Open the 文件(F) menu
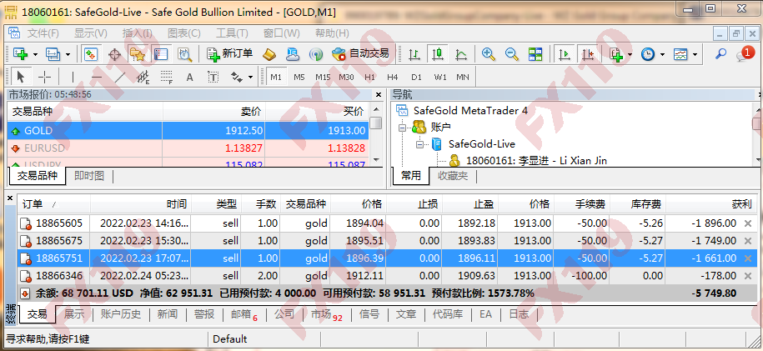Image resolution: width=763 pixels, height=351 pixels. (x=43, y=33)
